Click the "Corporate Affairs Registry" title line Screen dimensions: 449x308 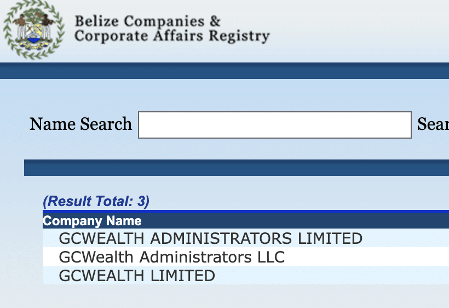click(172, 36)
